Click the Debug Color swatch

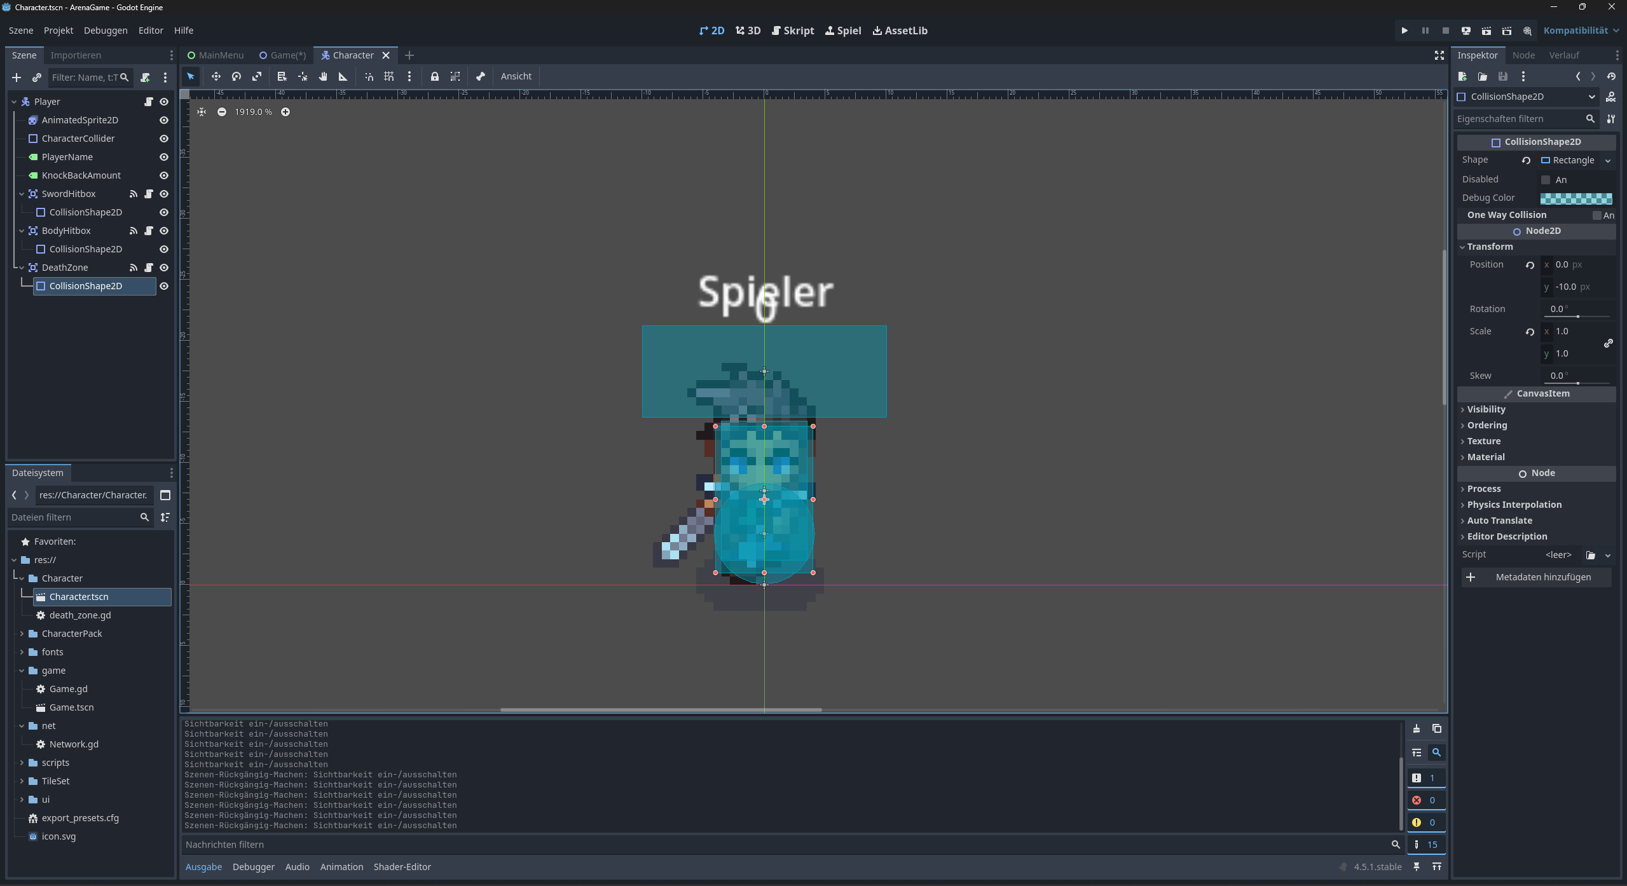pos(1576,198)
